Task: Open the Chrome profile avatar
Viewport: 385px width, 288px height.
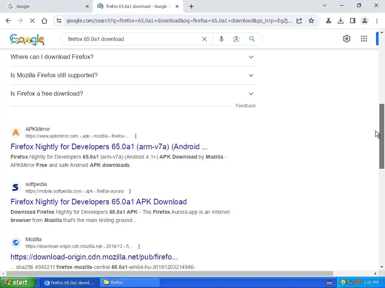Action: pyautogui.click(x=365, y=21)
